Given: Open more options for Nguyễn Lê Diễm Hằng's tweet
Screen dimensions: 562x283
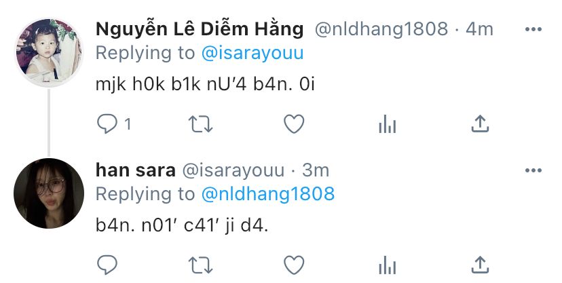Looking at the screenshot, I should [x=533, y=29].
